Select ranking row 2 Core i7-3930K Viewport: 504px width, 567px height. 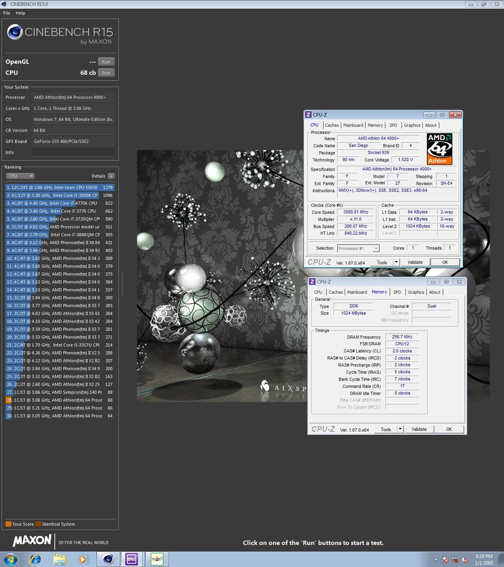pos(60,195)
